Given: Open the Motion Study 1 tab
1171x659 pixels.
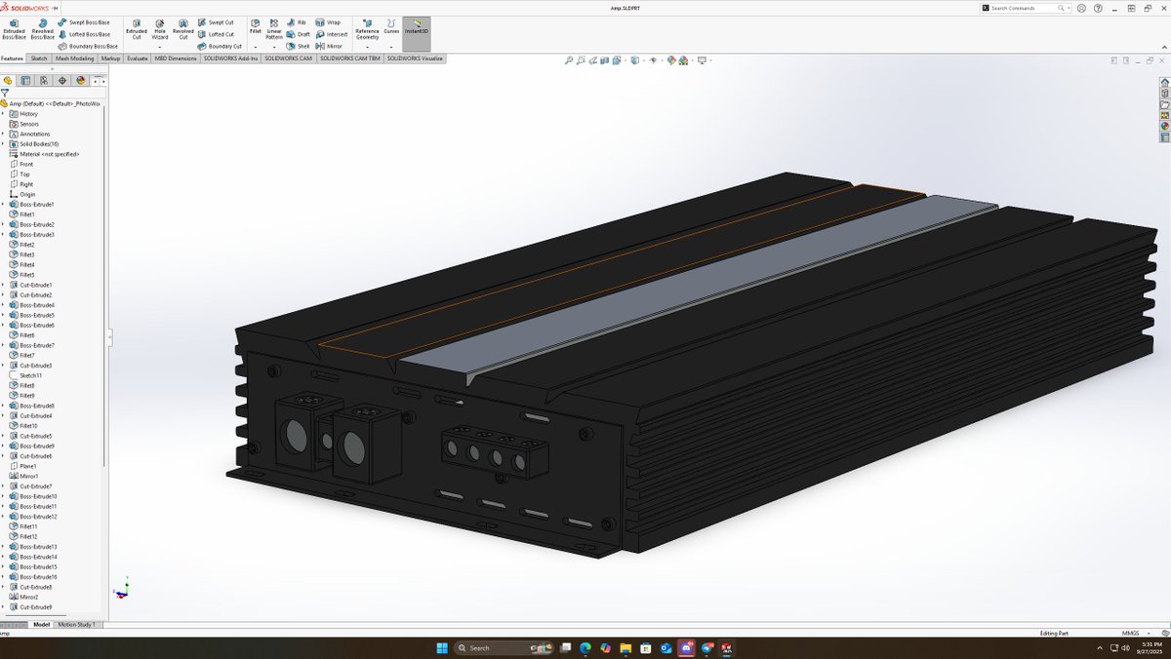Looking at the screenshot, I should (77, 624).
